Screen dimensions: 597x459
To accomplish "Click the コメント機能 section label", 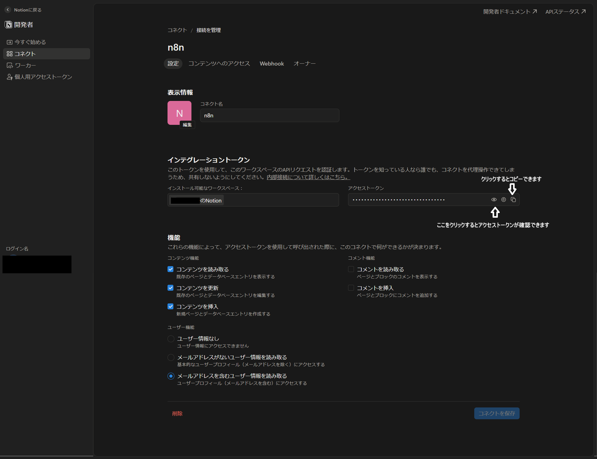I will tap(361, 258).
